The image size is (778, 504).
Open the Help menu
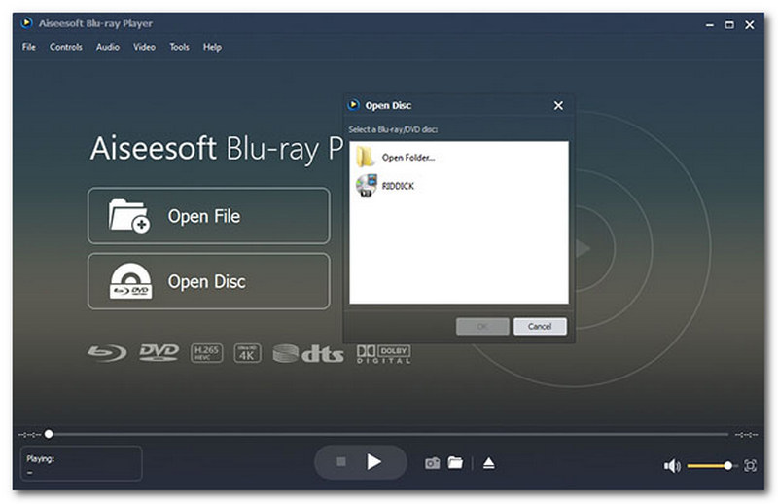click(x=212, y=47)
